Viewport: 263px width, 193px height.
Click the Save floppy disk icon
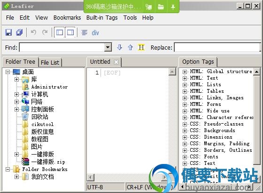(8, 32)
